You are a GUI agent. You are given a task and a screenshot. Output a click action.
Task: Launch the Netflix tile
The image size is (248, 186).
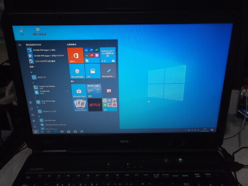[95, 105]
